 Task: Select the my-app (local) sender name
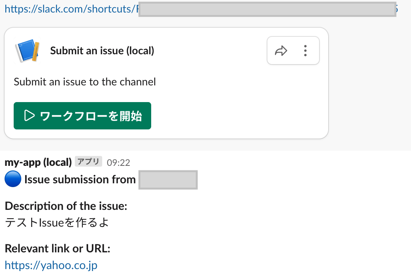38,162
